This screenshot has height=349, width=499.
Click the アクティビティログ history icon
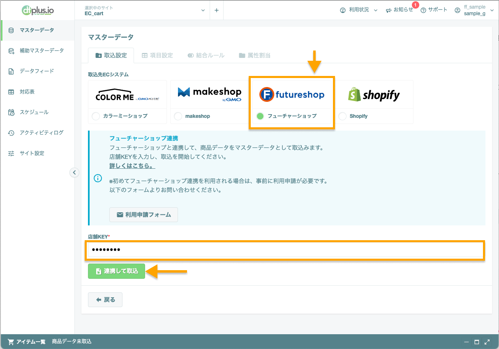[x=11, y=133]
